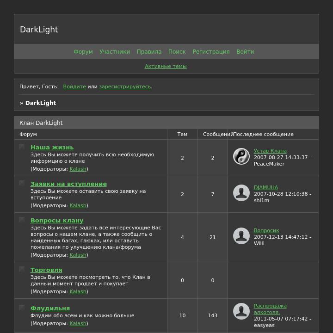Click the status icon beside Флудильня
This screenshot has height=333, width=333.
[x=22, y=308]
